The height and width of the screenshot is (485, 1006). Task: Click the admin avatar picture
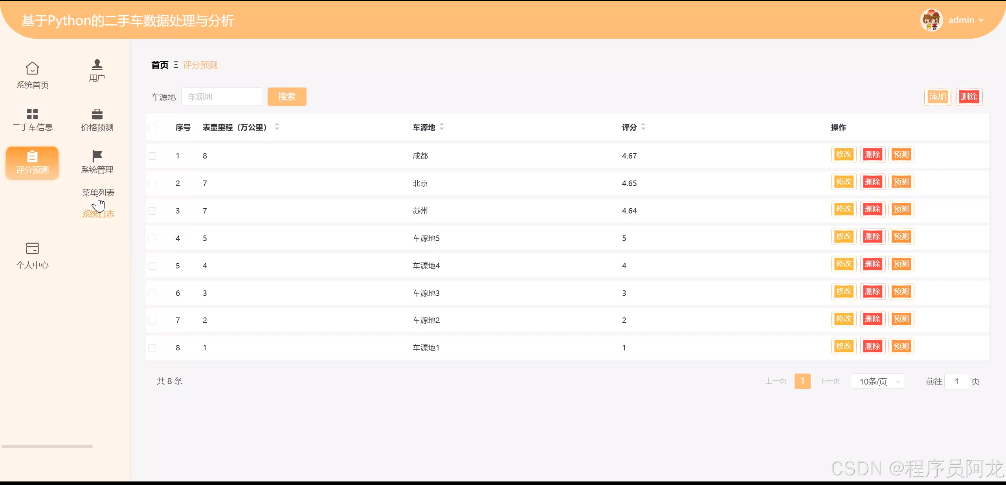931,20
